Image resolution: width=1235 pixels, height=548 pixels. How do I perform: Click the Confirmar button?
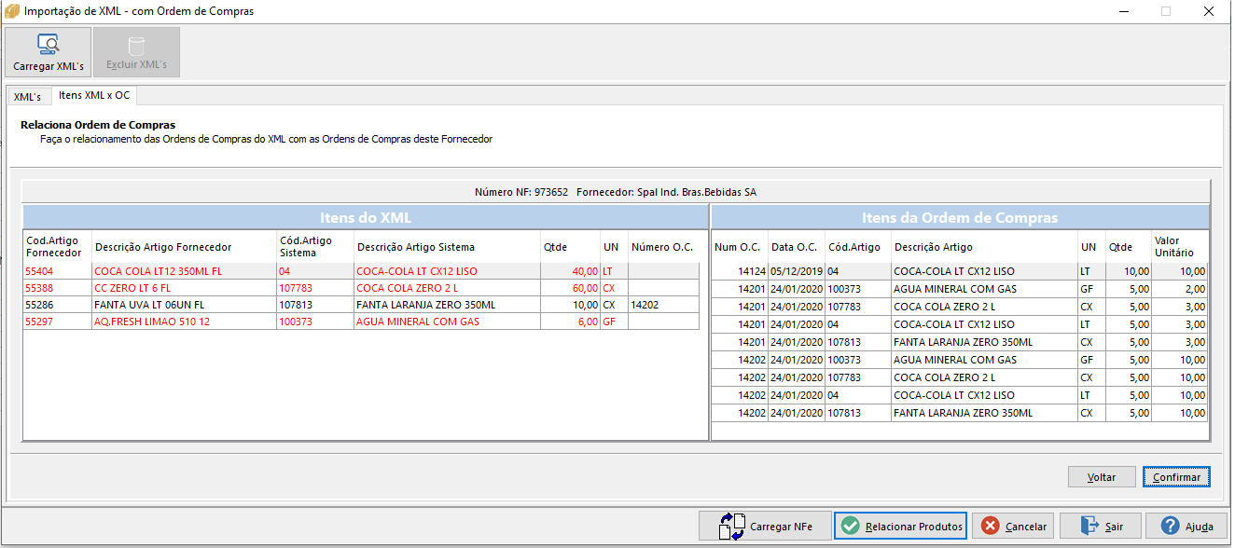coord(1176,476)
